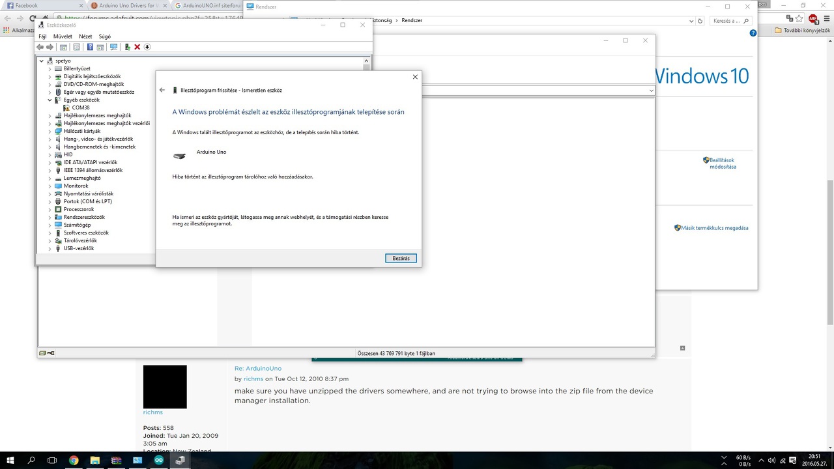Select the Monitorok tree item
The image size is (834, 469).
(x=76, y=186)
